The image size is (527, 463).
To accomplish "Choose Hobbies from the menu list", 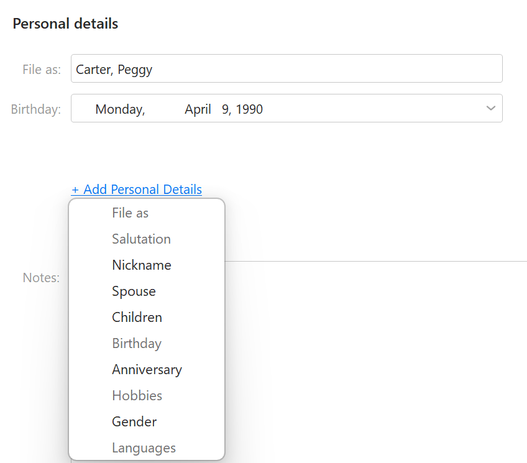I will tap(137, 396).
